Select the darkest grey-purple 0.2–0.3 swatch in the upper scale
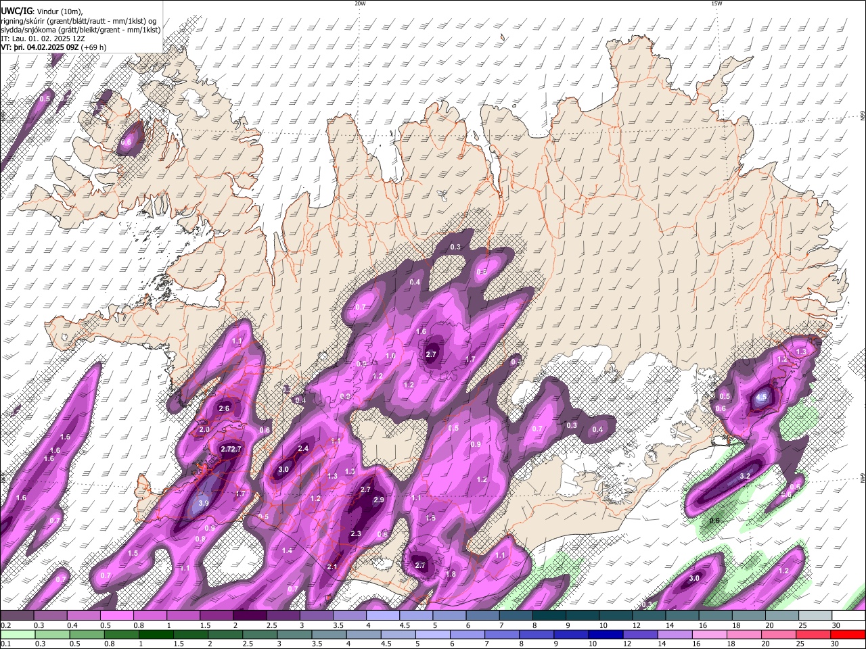 [x=17, y=616]
